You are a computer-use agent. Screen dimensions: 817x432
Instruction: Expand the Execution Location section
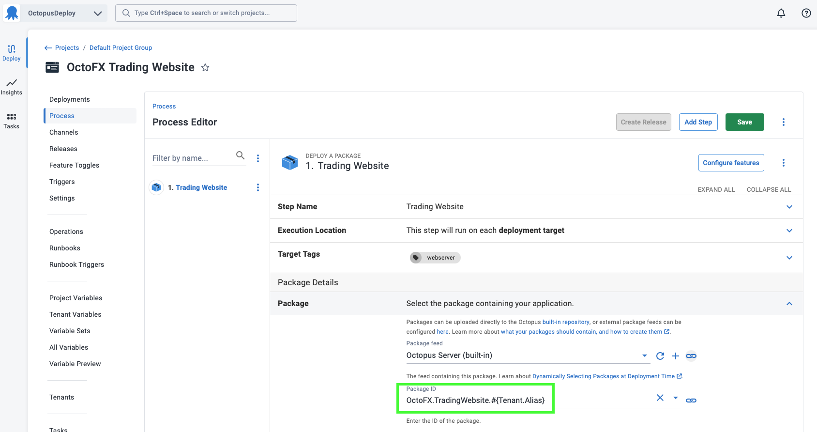pyautogui.click(x=789, y=231)
